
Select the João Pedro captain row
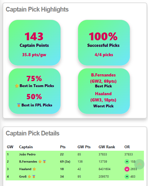(75, 154)
